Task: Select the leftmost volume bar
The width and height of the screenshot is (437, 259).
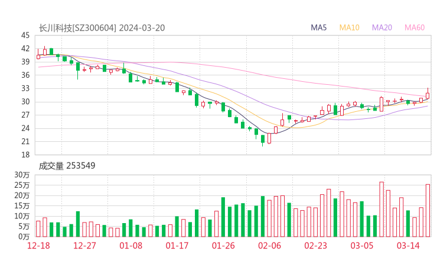Action: click(x=38, y=229)
